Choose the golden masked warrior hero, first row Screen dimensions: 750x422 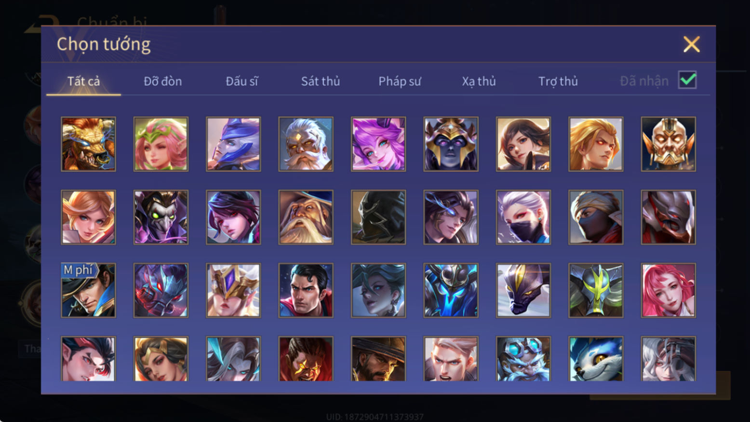[x=668, y=144]
